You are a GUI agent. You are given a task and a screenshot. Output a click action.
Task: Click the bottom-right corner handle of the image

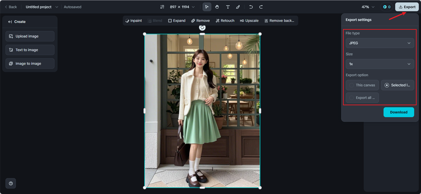click(260, 187)
